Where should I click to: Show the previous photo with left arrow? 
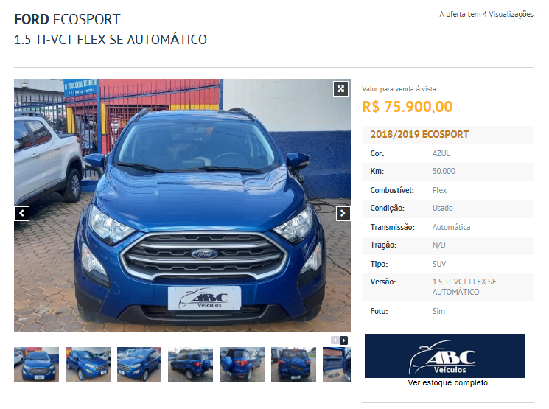(21, 213)
